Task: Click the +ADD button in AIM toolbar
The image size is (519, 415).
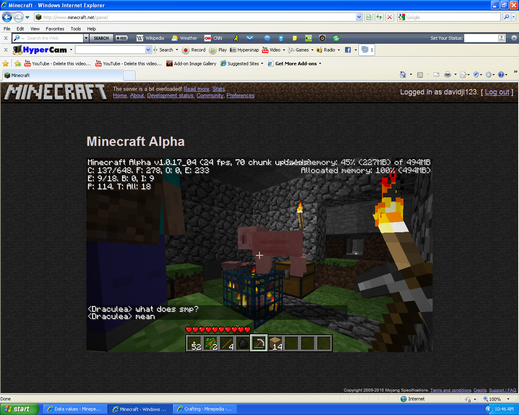Action: point(122,38)
